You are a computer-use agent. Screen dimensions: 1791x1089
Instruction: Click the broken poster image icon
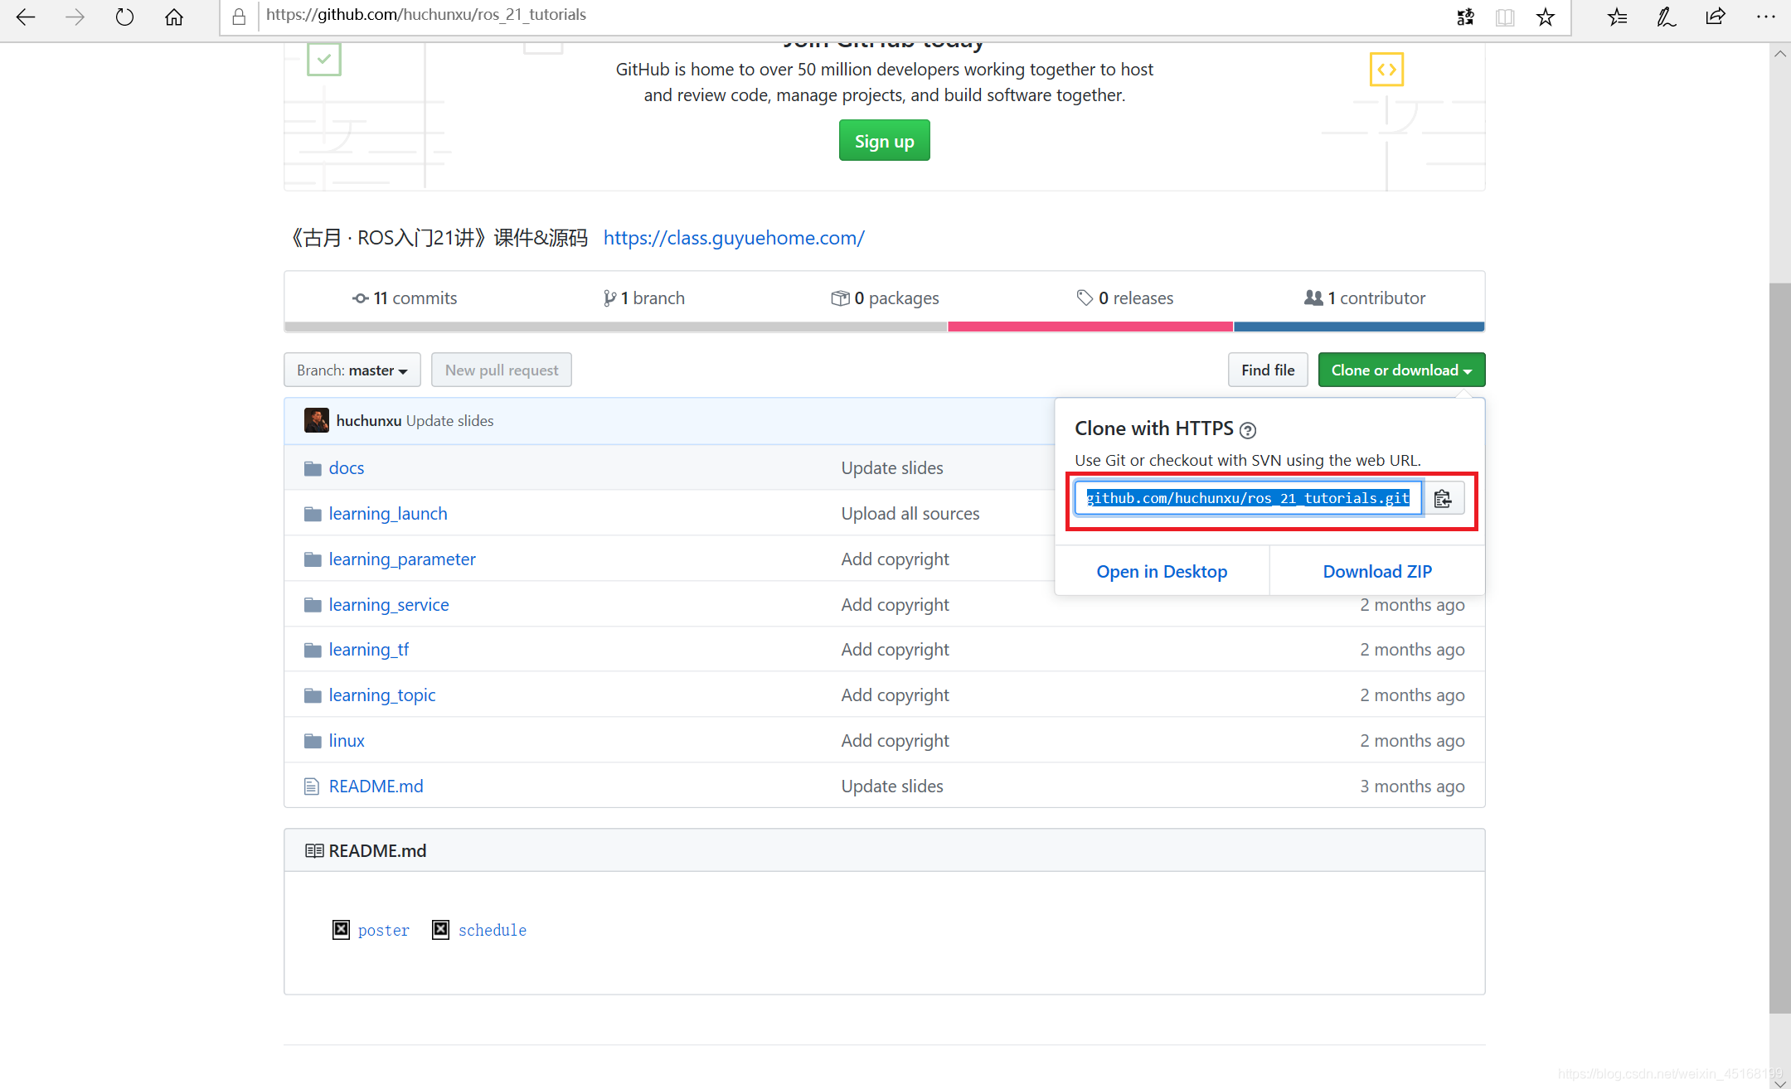click(341, 930)
